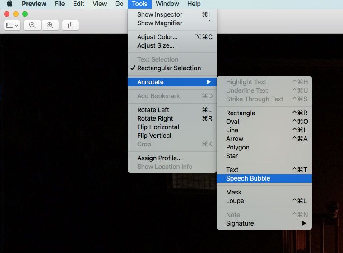
Task: Open the sidebar view dropdown button
Action: (x=12, y=25)
